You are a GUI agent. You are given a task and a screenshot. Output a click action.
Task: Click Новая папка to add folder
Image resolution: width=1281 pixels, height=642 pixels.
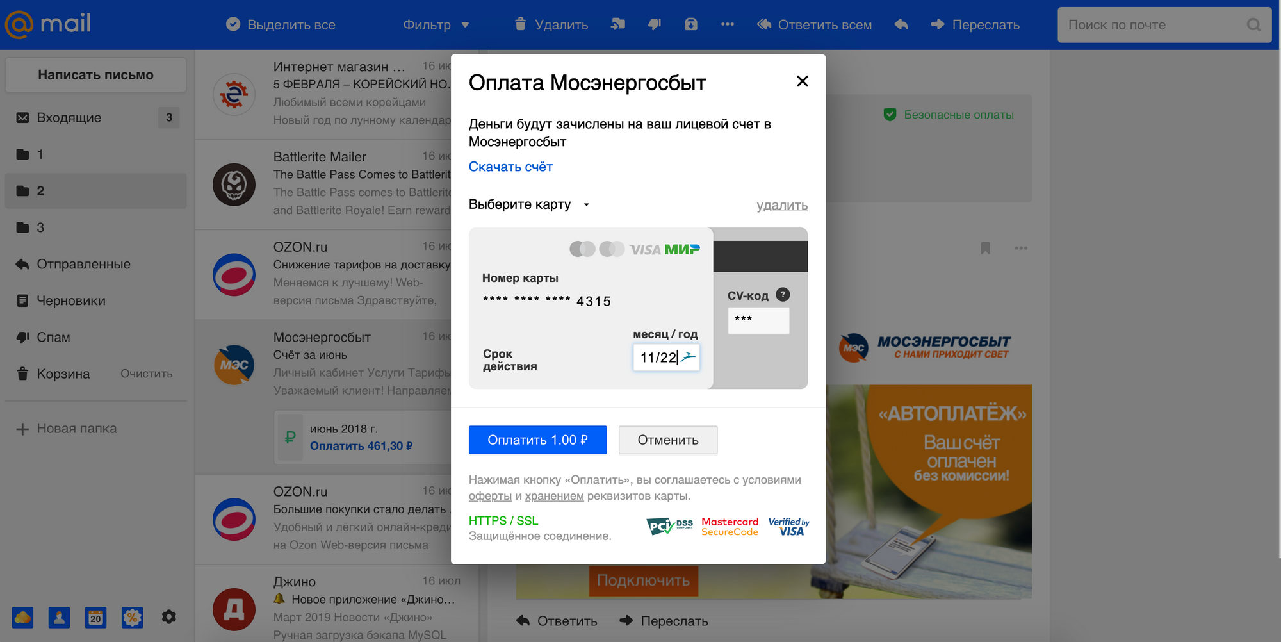[x=67, y=429]
